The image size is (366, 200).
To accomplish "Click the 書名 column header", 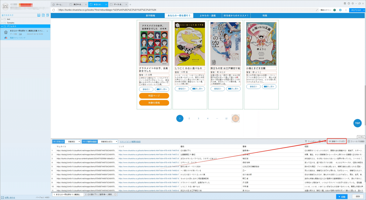I will click(182, 147).
